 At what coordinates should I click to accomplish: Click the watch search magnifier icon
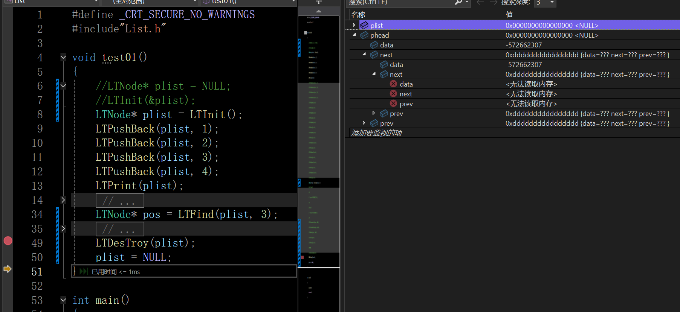(458, 3)
